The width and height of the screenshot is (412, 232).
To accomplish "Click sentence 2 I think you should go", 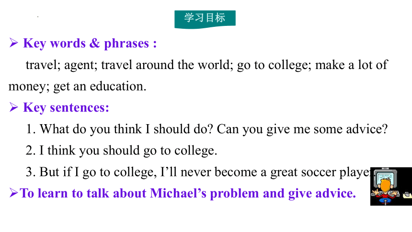I will 121,151.
